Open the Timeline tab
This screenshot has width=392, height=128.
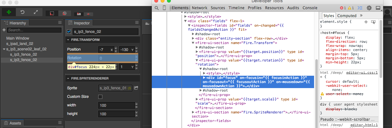[x=236, y=8]
